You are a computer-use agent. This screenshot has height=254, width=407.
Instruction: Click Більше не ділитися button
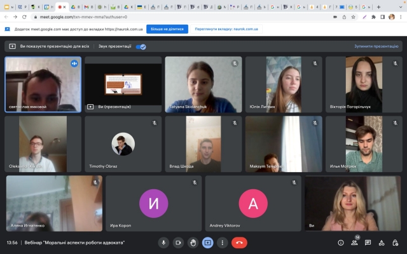[x=167, y=29]
